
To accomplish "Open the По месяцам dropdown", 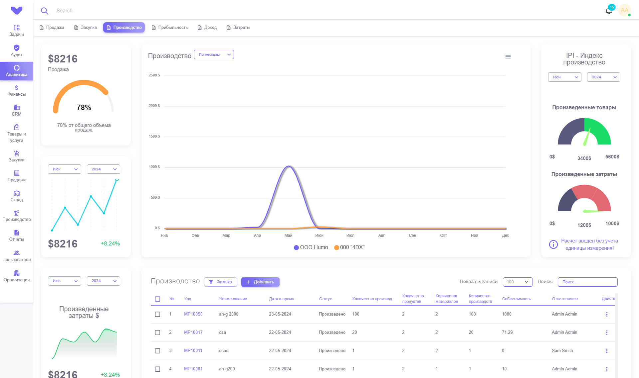I will click(x=214, y=54).
